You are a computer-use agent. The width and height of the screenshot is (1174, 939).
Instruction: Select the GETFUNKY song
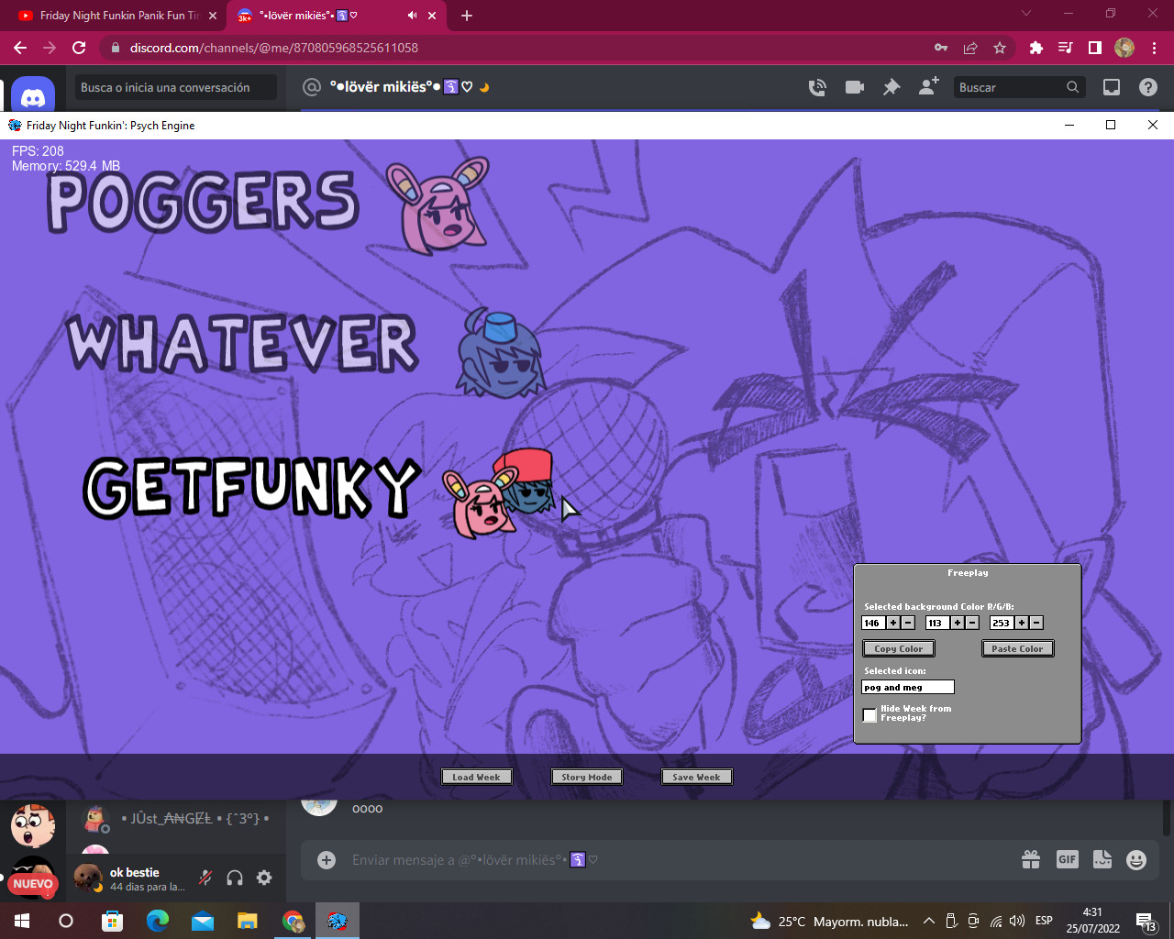252,488
